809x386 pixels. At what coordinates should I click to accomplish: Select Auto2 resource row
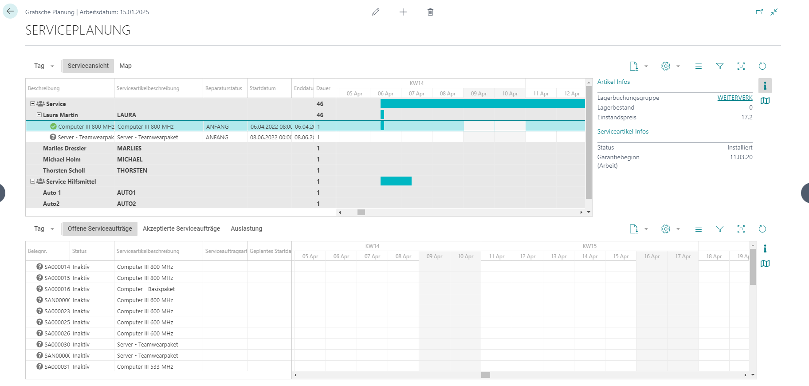(181, 204)
